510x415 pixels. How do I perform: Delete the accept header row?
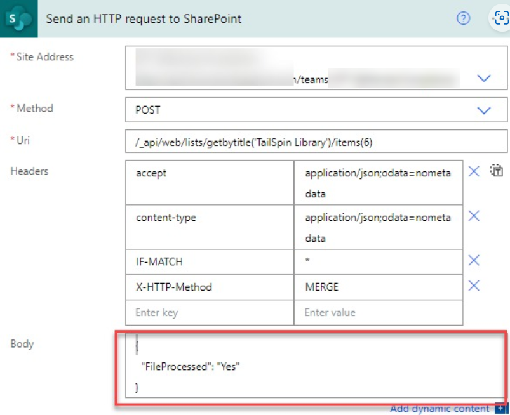coord(473,171)
